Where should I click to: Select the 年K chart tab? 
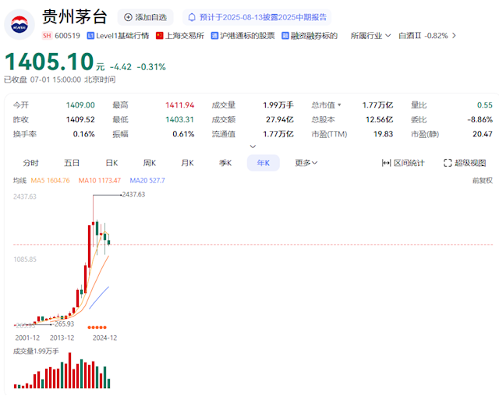tap(264, 163)
